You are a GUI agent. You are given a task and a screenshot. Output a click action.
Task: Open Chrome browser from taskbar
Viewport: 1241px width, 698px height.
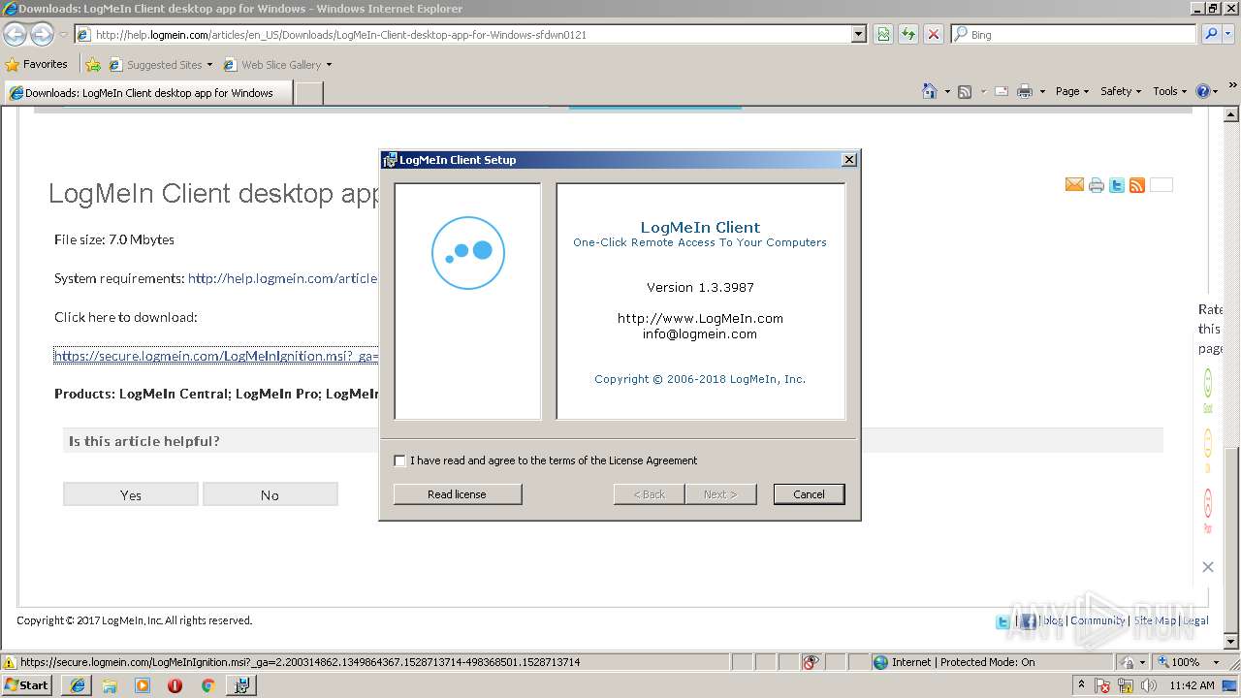pos(207,685)
